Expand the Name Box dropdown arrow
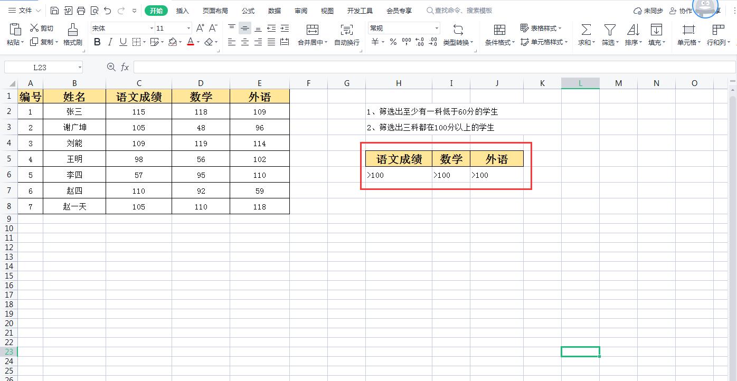Screen dimensions: 737x381 pyautogui.click(x=80, y=67)
